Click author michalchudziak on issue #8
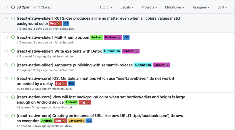The width and height of the screenshot is (235, 130). click(62, 107)
